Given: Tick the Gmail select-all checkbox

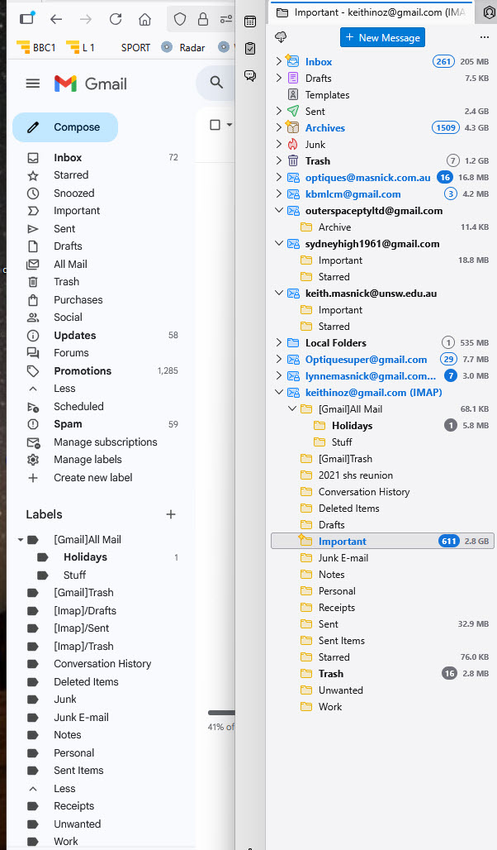Looking at the screenshot, I should tap(215, 125).
